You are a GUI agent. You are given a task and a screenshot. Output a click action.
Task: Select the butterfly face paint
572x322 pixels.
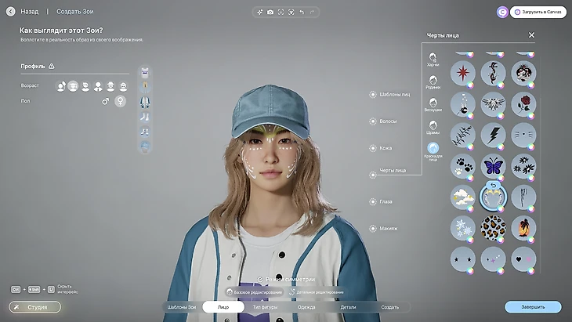[x=493, y=165]
